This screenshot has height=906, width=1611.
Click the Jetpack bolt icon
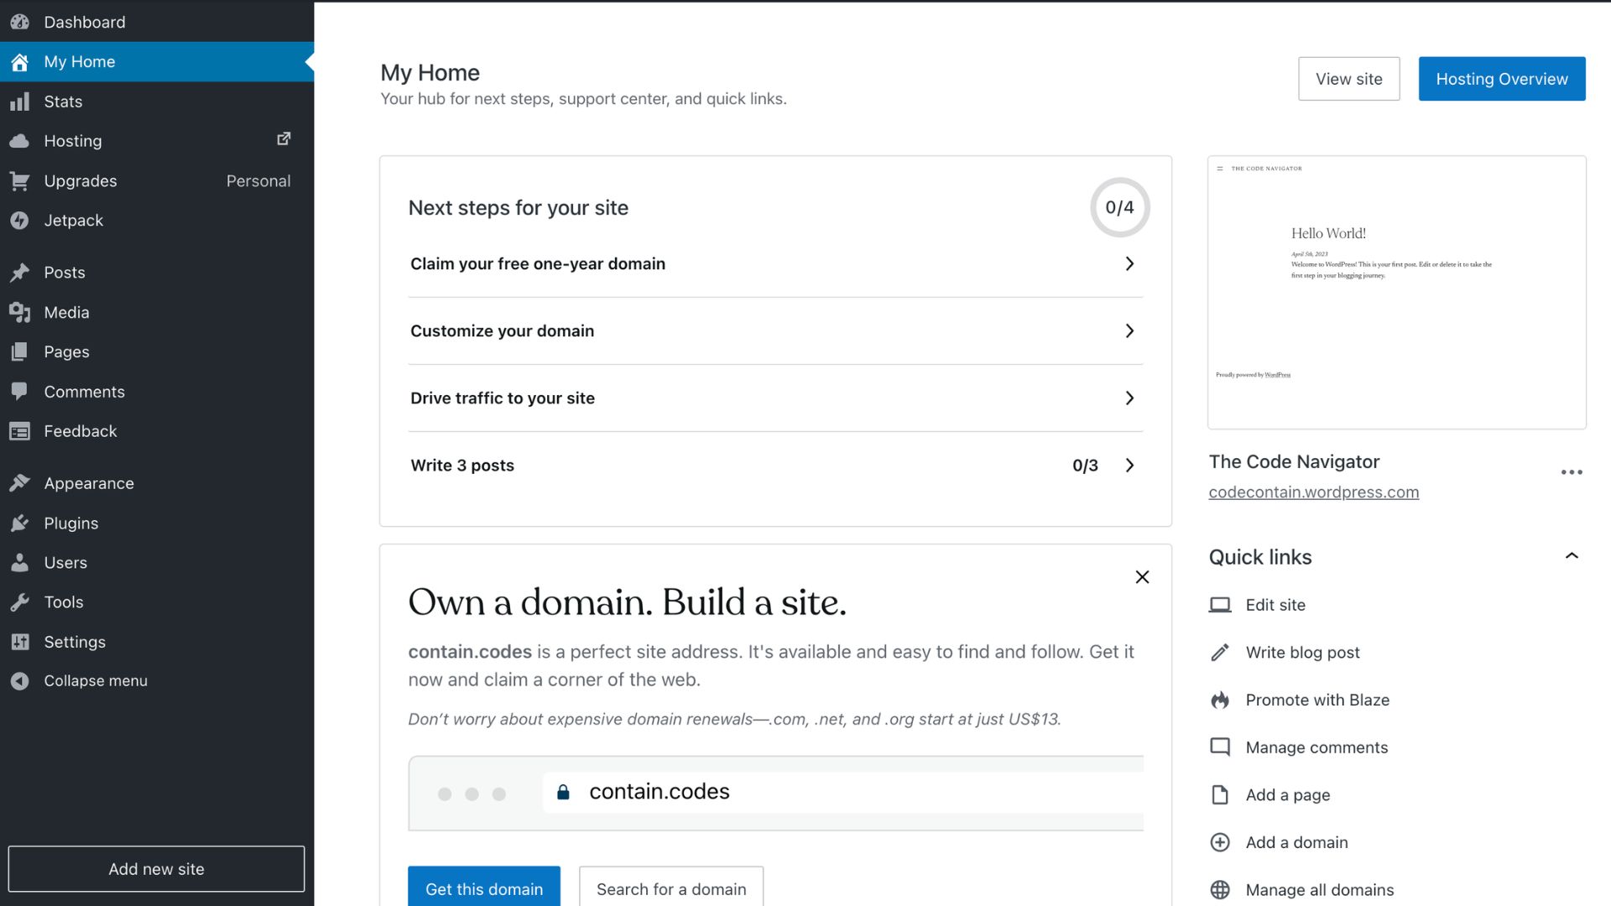pyautogui.click(x=20, y=221)
